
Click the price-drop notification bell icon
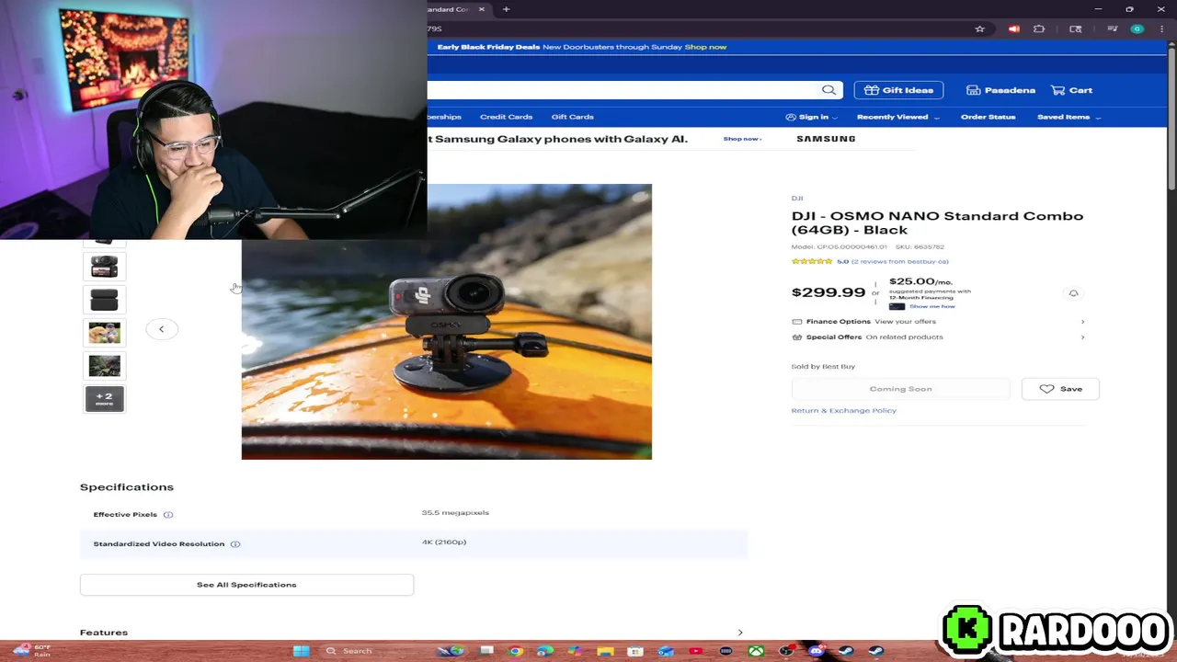[1073, 293]
